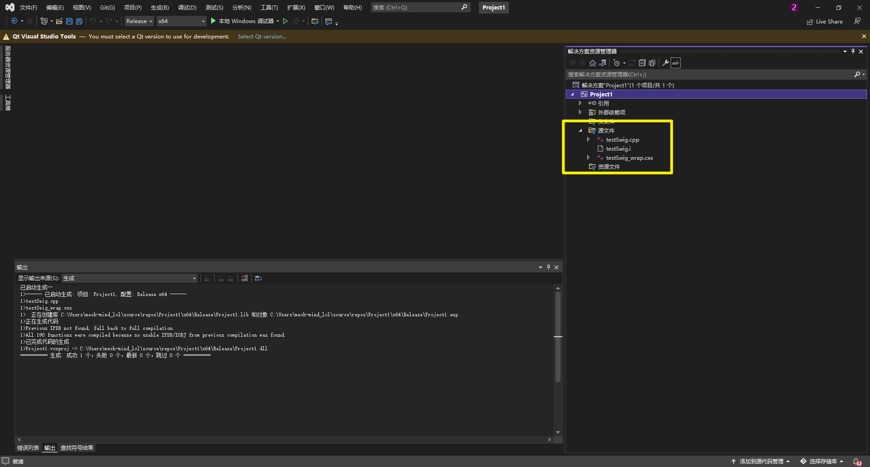Click the Live Share button
Viewport: 870px width, 467px height.
825,21
